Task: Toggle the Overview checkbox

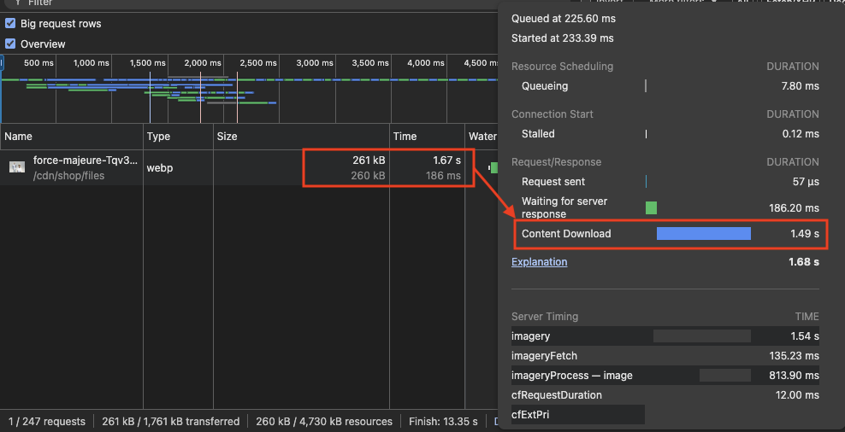Action: point(10,44)
